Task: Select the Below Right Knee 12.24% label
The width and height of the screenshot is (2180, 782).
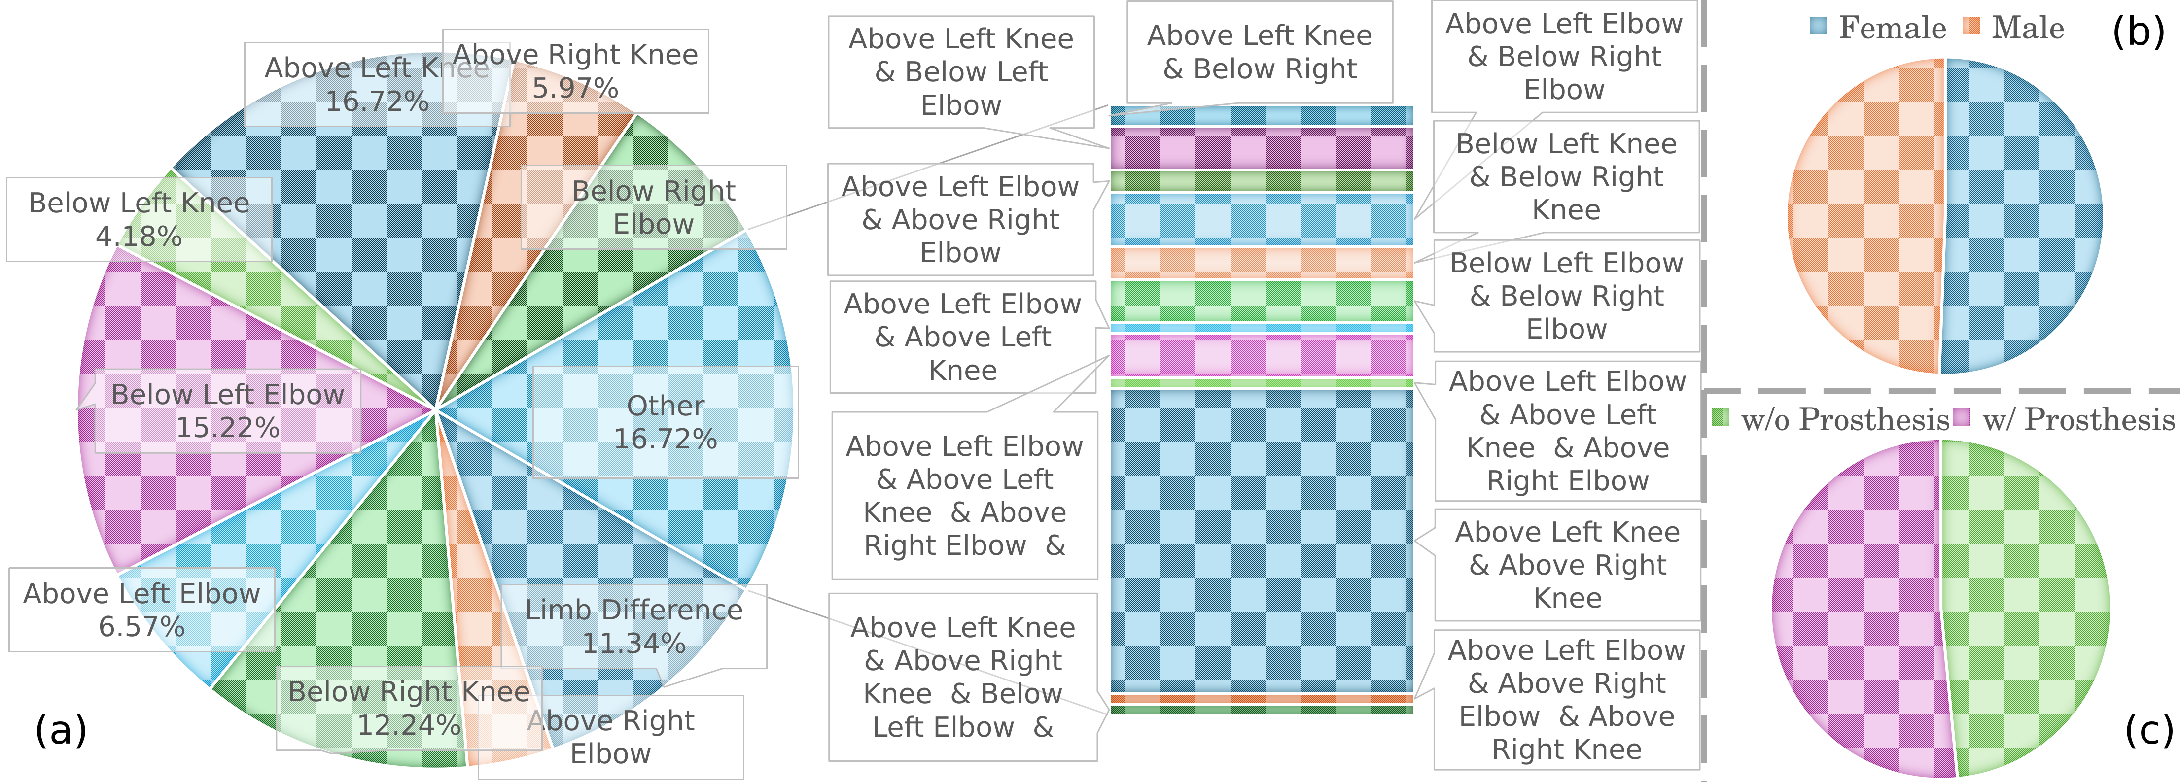Action: point(409,709)
